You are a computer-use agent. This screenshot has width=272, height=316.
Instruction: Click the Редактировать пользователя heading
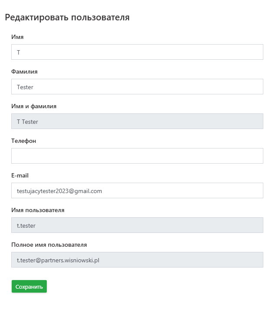coord(67,18)
